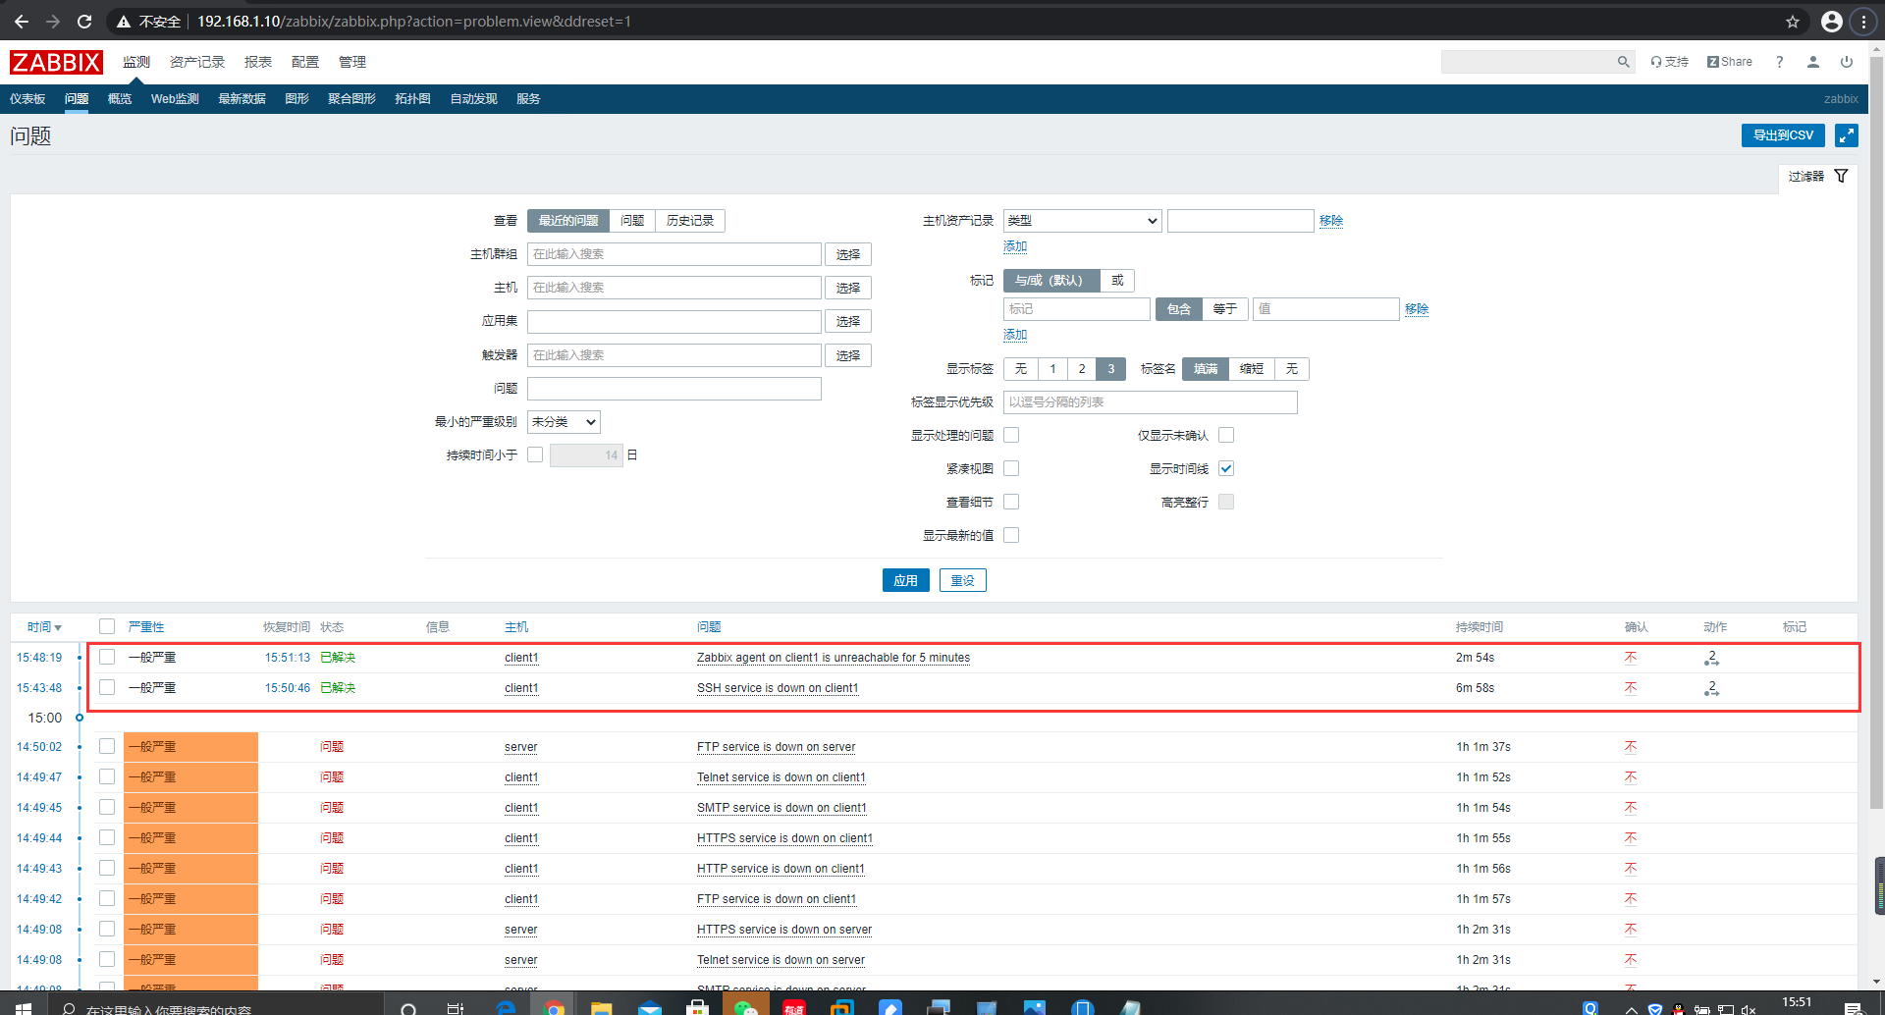Toggle the compact view checkbox

pyautogui.click(x=1011, y=468)
